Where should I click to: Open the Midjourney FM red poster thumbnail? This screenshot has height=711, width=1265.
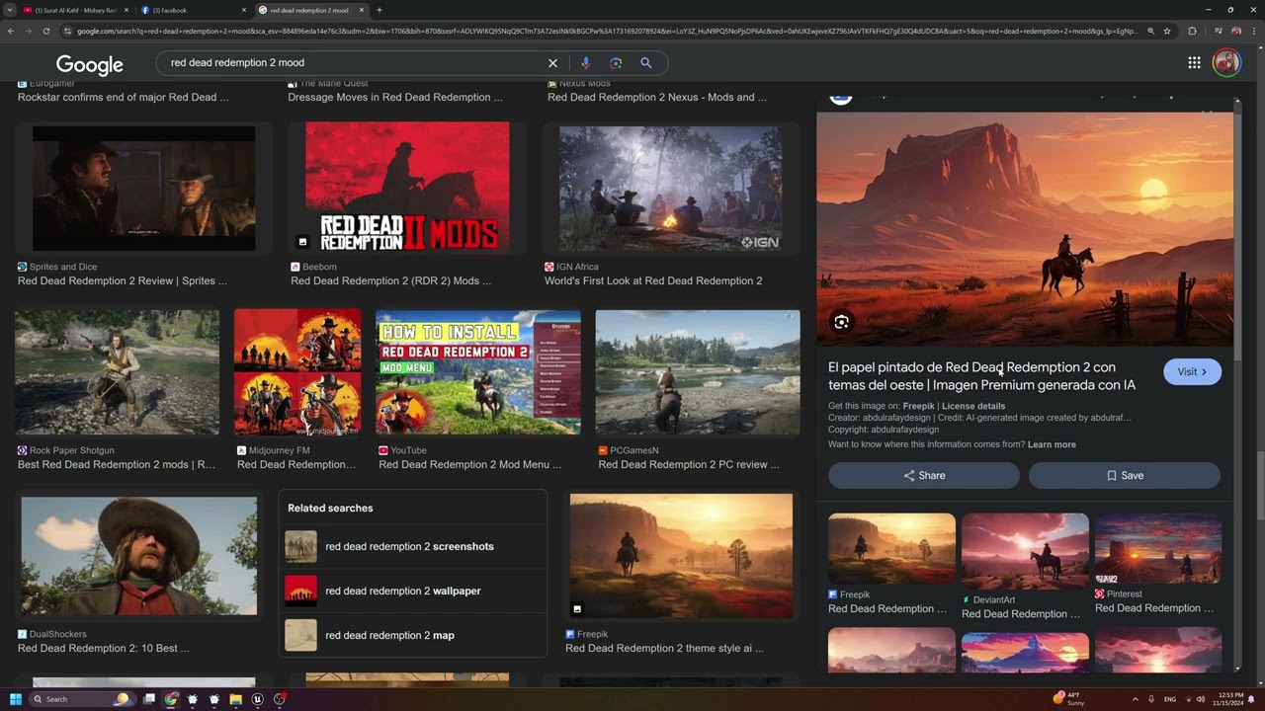click(x=297, y=372)
